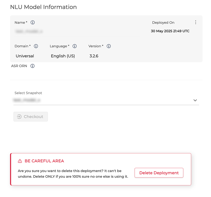211x197 pixels.
Task: Click the NLU Model Information heading
Action: (43, 7)
